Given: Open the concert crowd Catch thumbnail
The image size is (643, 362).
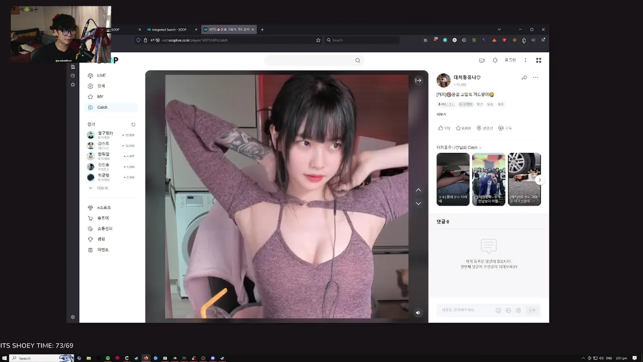Looking at the screenshot, I should coord(489,179).
